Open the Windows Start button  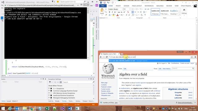[x=3, y=109]
